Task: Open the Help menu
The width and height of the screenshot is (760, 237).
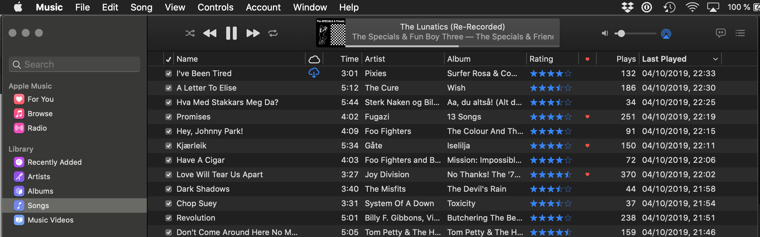Action: [x=349, y=7]
